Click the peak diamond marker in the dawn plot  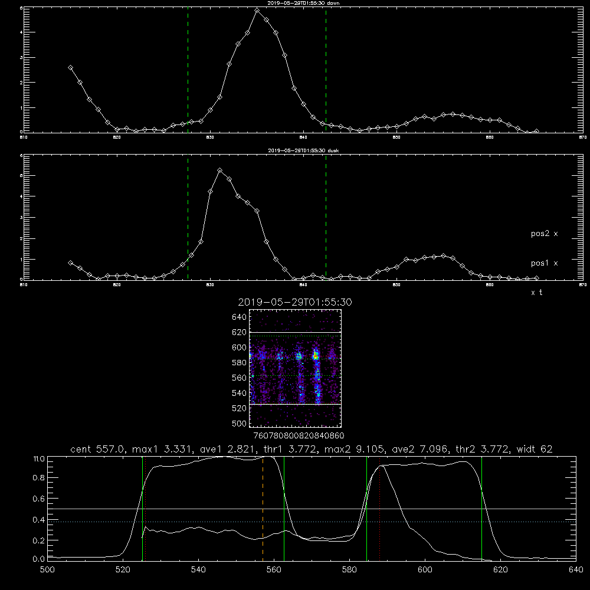point(257,11)
